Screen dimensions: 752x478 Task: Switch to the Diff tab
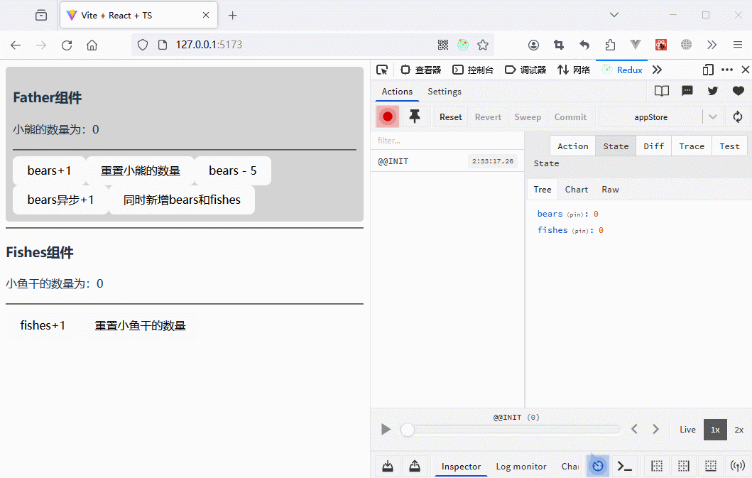(653, 146)
